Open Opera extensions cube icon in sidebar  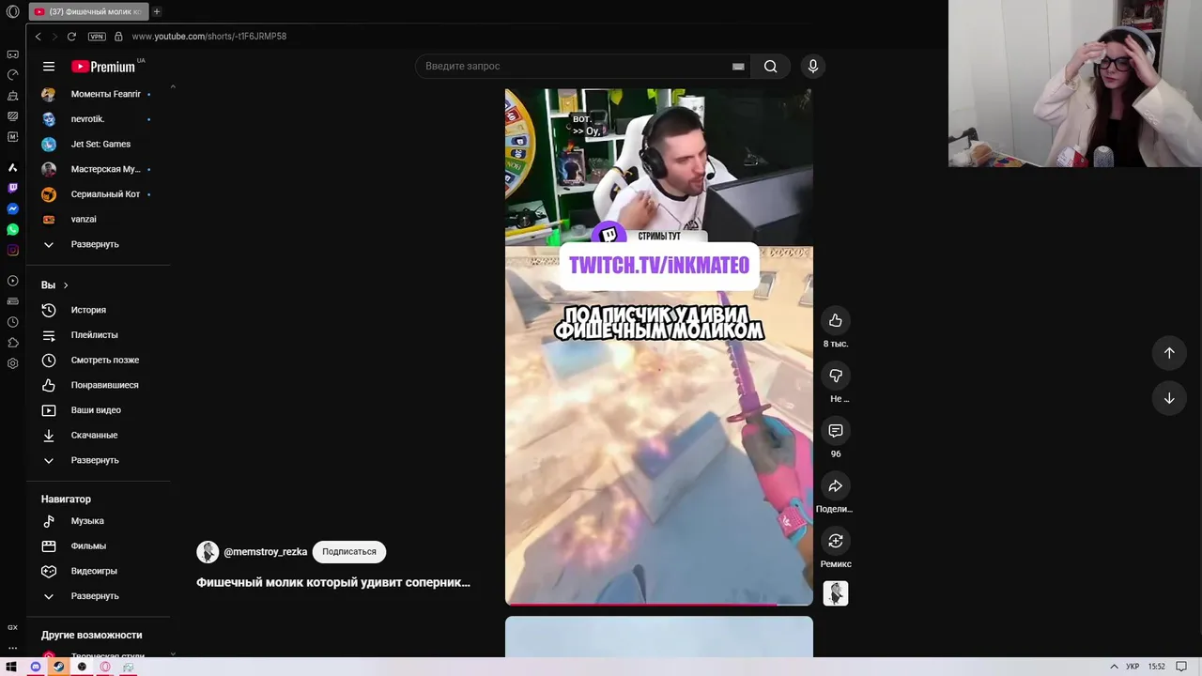(12, 343)
